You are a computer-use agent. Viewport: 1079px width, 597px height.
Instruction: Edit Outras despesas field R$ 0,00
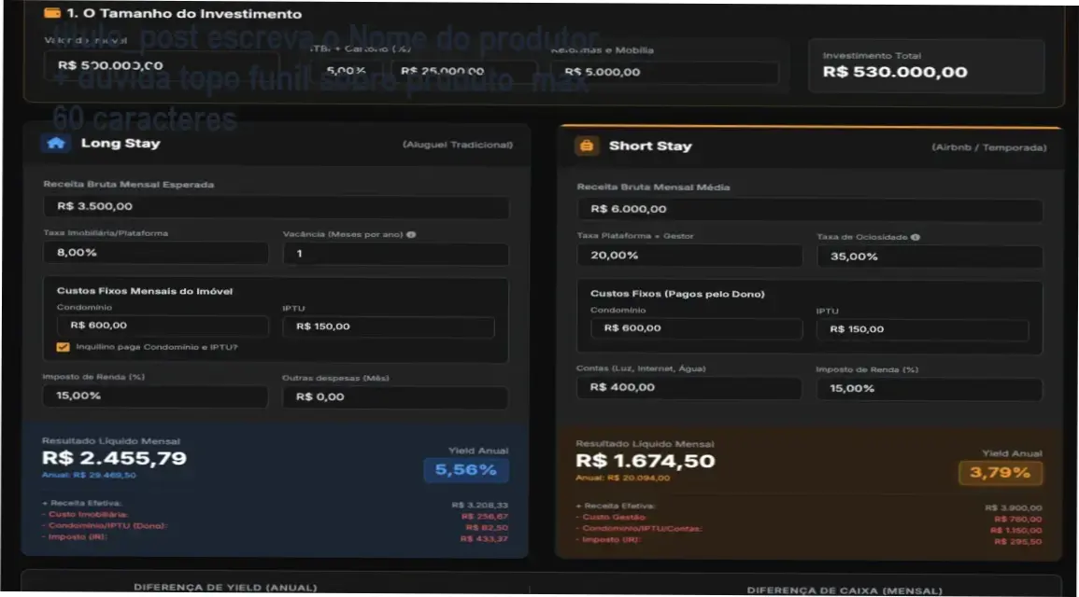(395, 397)
